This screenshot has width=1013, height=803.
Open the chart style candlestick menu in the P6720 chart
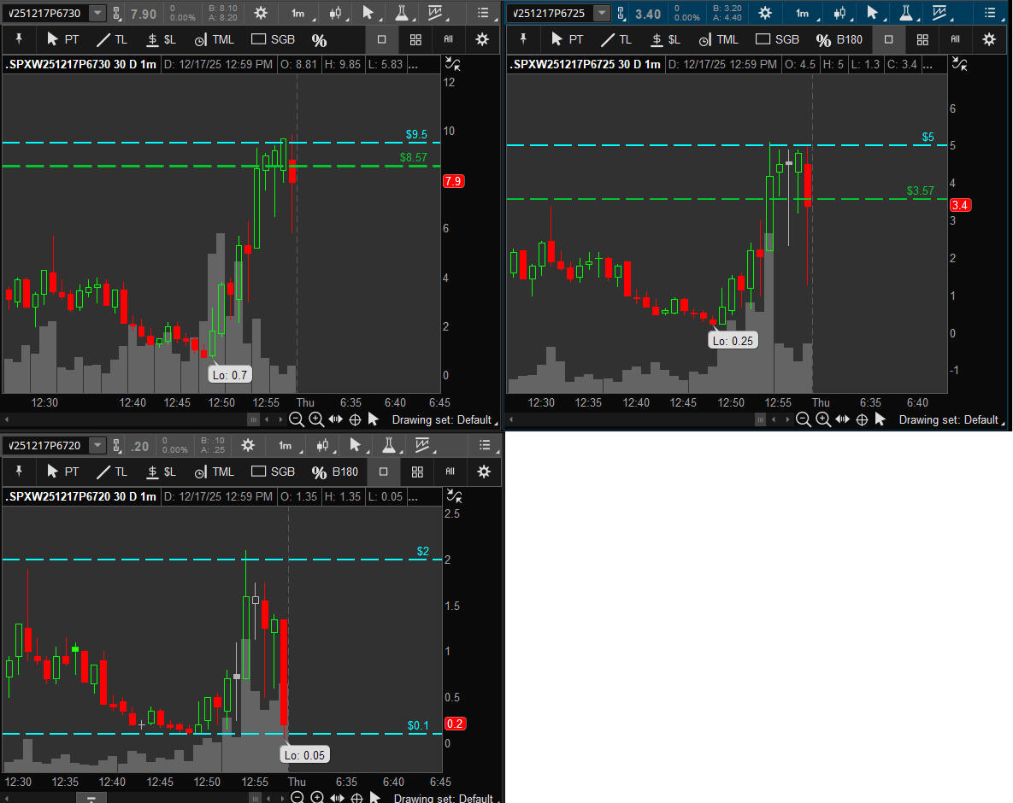[x=324, y=445]
